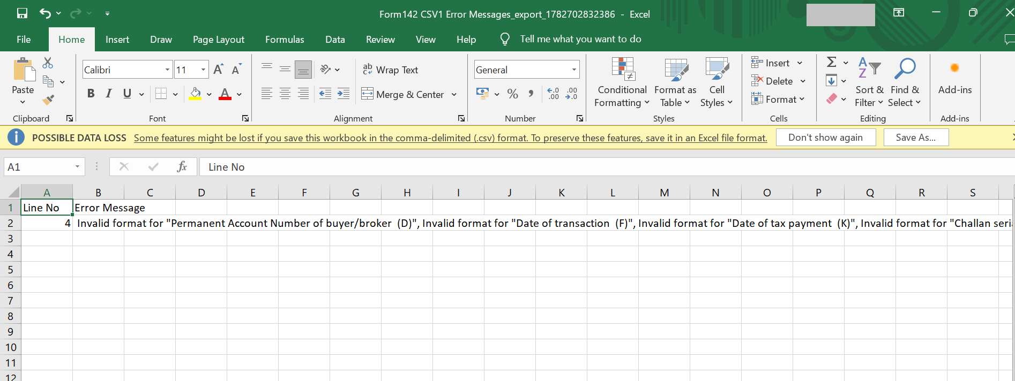
Task: Click the Insert Function fx icon
Action: [182, 167]
